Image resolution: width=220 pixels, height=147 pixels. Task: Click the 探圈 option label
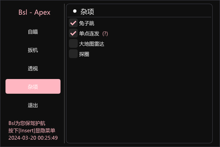(x=84, y=54)
